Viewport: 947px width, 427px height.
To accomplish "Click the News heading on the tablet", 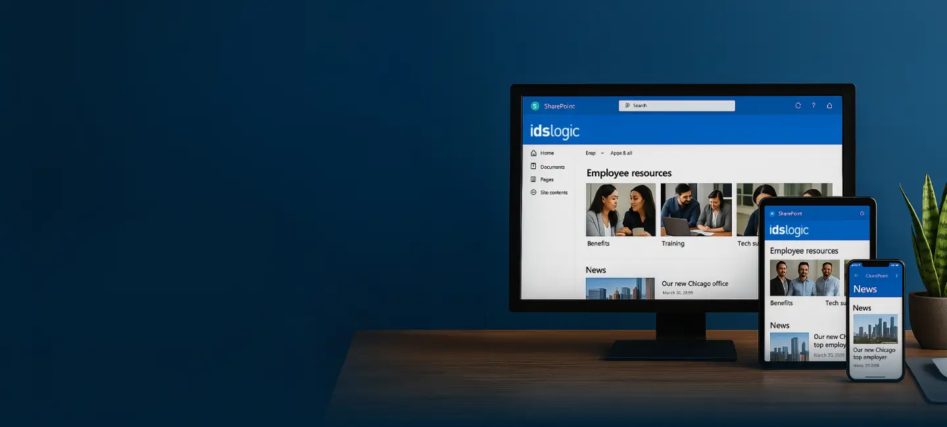I will coord(779,325).
